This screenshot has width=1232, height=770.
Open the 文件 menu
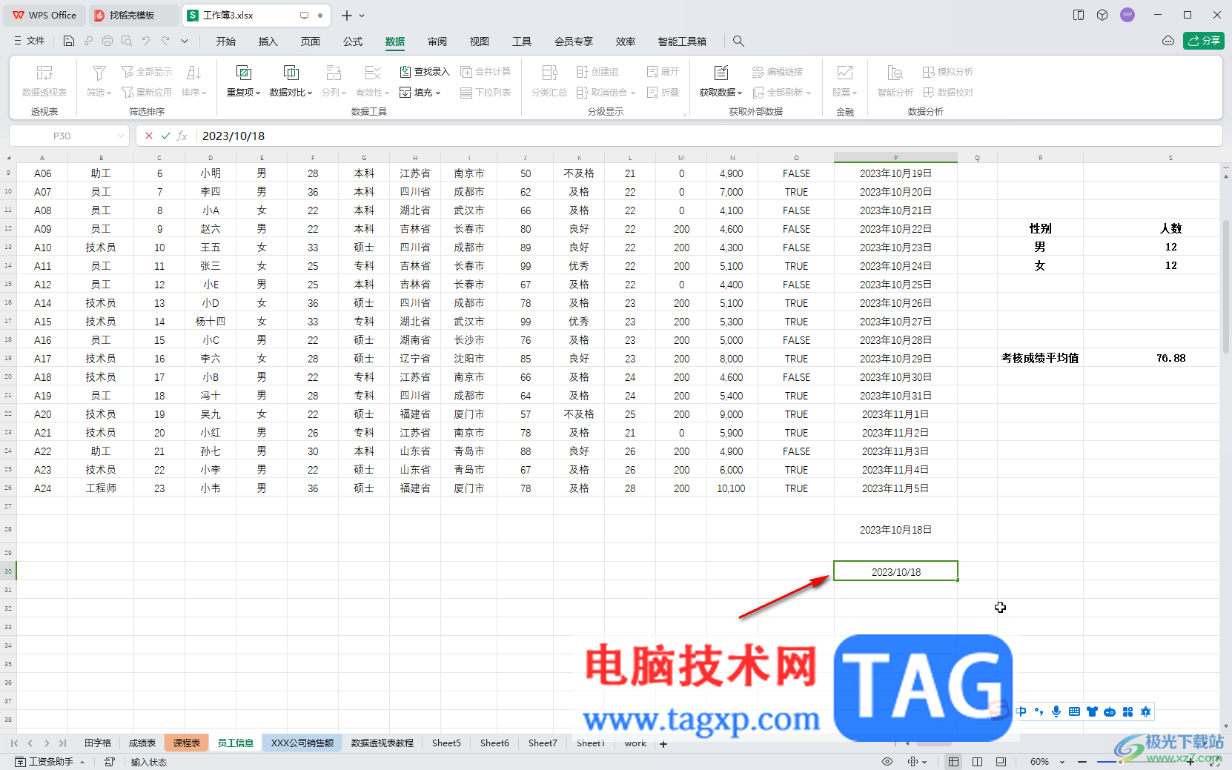[30, 41]
